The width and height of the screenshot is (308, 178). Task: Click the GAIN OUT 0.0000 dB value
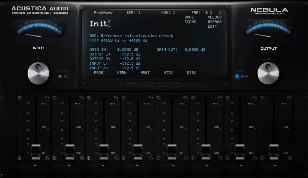(x=195, y=50)
